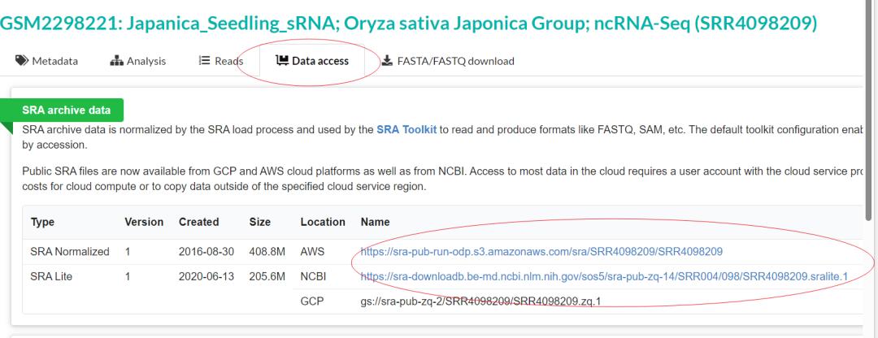The height and width of the screenshot is (338, 878).
Task: Click the Size column header
Action: pos(260,222)
